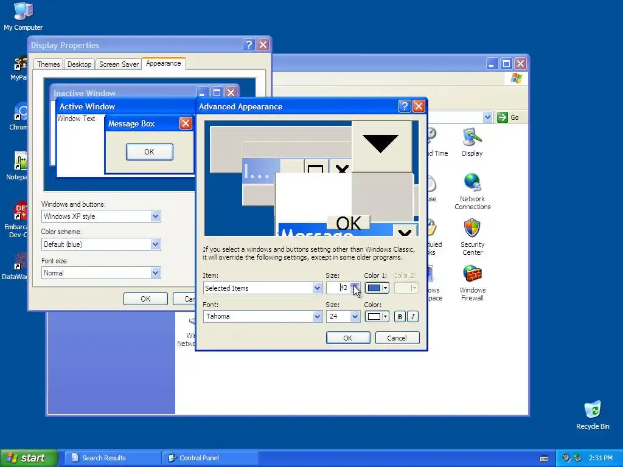Toggle Bold font style button

click(x=400, y=316)
